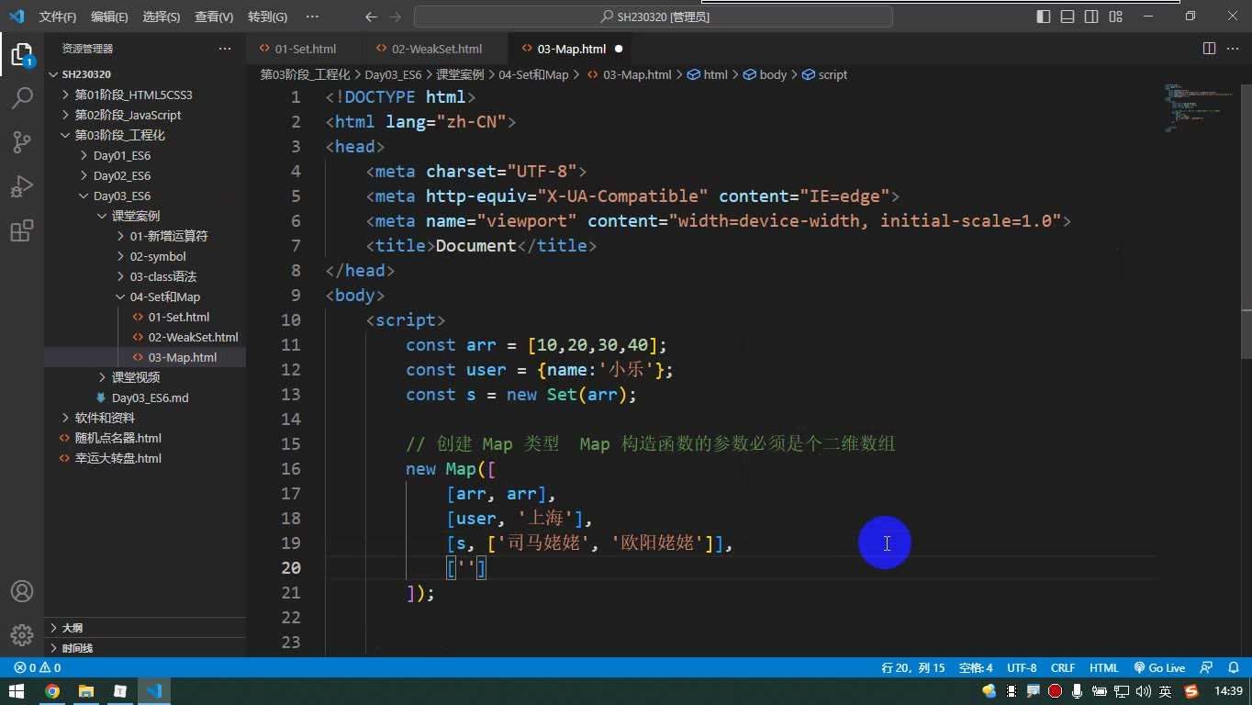Go back with the title bar arrow

371,17
